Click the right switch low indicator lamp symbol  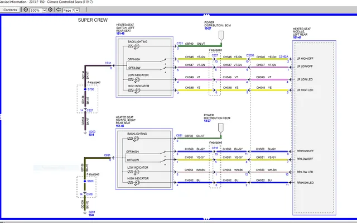click(x=137, y=172)
